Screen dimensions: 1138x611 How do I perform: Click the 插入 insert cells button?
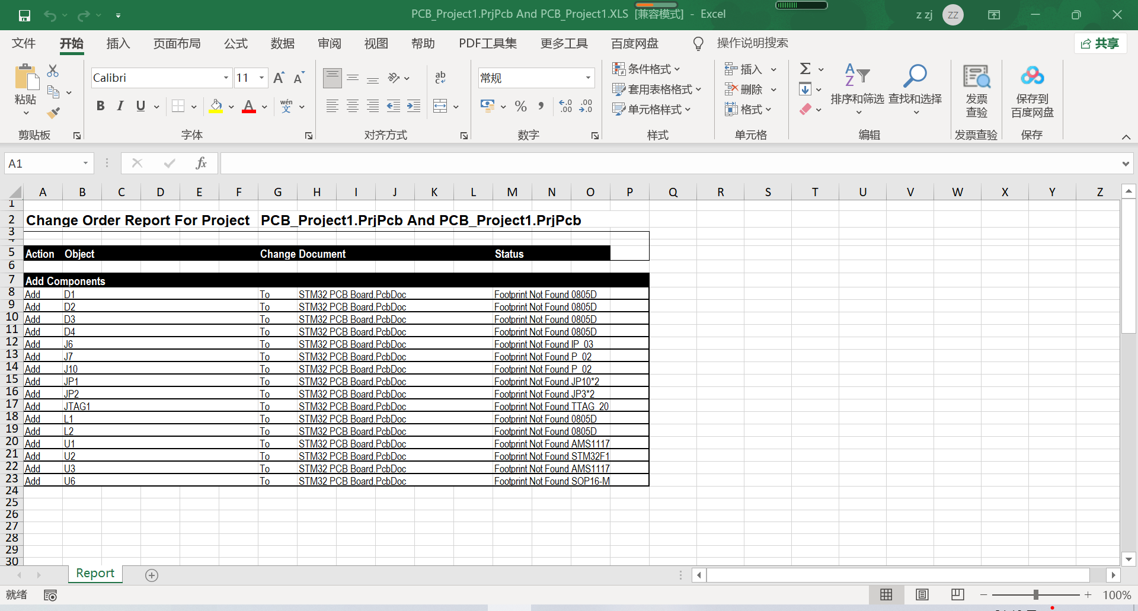(x=744, y=69)
